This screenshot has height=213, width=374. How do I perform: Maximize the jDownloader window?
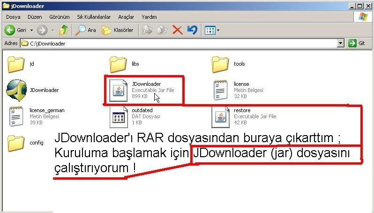359,6
